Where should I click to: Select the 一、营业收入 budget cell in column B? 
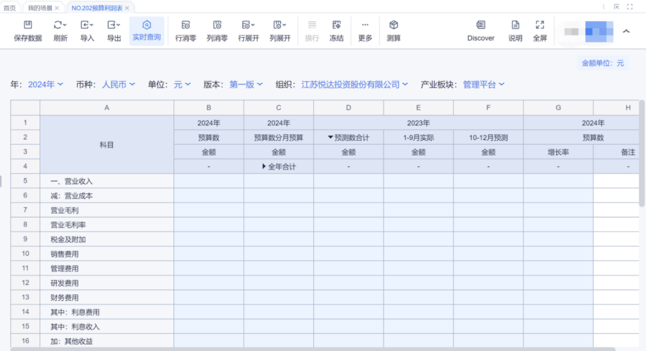209,181
